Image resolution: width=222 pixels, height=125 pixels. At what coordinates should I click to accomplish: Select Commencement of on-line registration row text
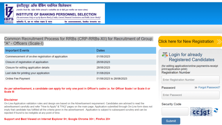tap(36, 56)
